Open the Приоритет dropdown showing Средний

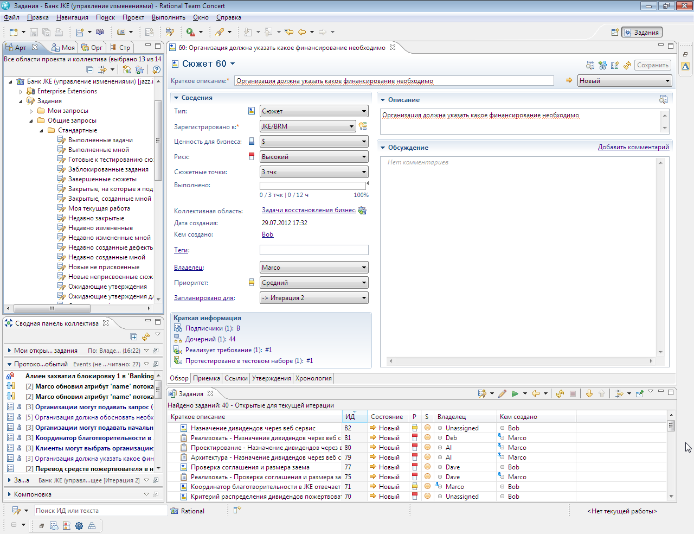coord(314,283)
